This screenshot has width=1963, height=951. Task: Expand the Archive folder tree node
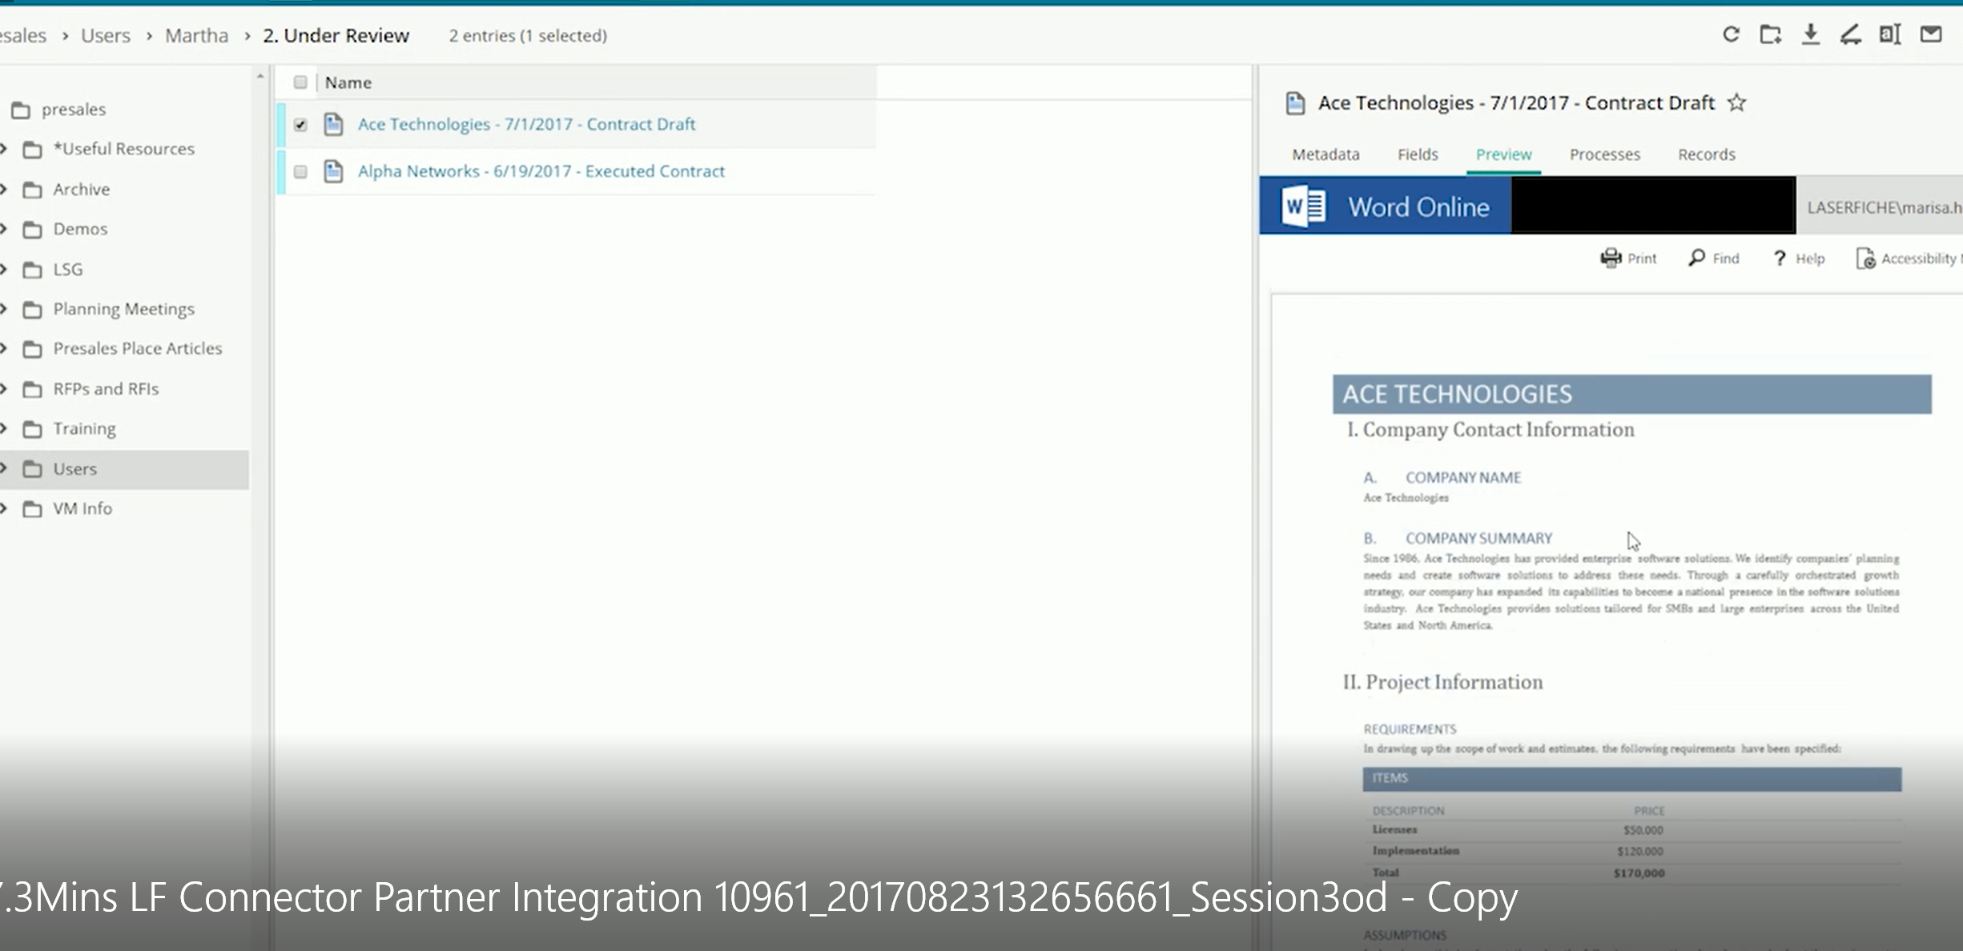pyautogui.click(x=3, y=189)
